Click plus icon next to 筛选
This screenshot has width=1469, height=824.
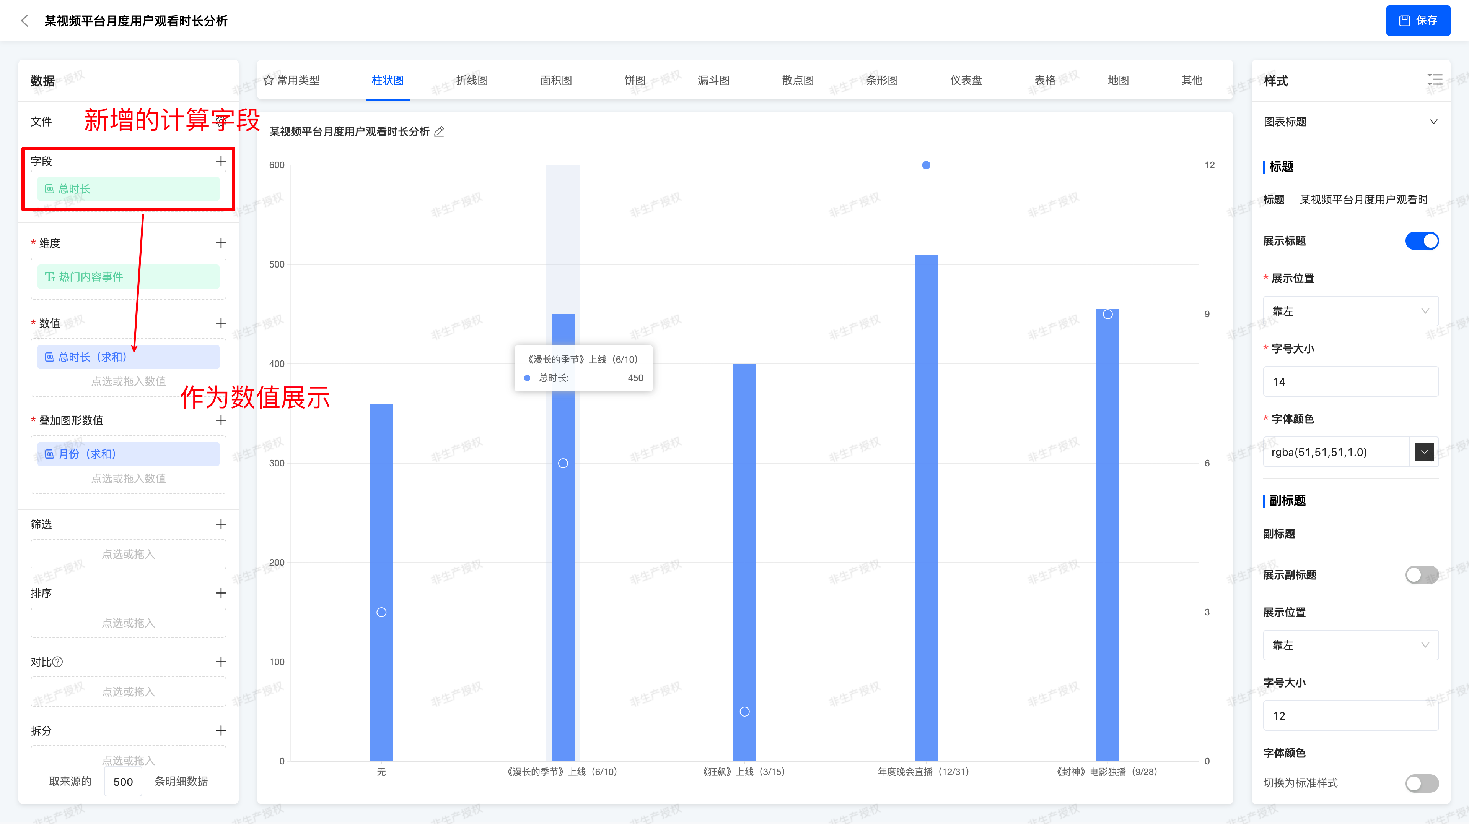221,524
